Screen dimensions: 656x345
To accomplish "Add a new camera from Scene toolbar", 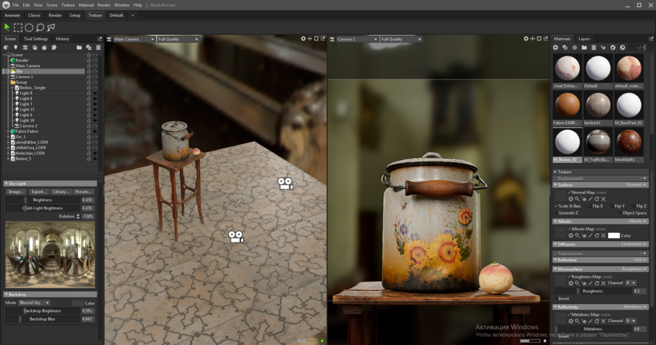I will click(x=25, y=47).
